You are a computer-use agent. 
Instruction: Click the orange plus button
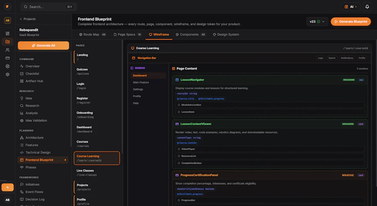[8, 187]
